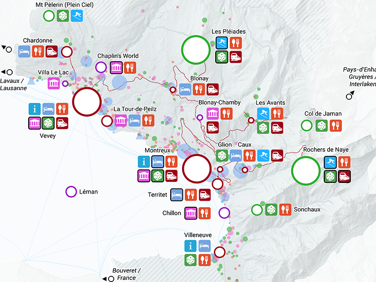Click the purple circle marker for Léman
The height and width of the screenshot is (282, 376).
click(71, 192)
